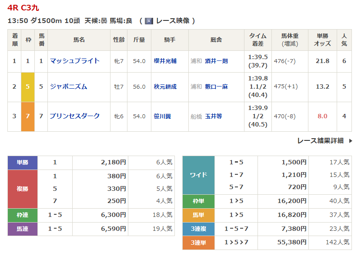Open horse ジャポニズム profile link

click(68, 87)
